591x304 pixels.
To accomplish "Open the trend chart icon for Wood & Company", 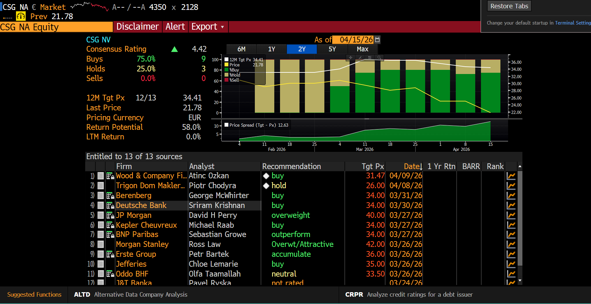I will pyautogui.click(x=511, y=176).
